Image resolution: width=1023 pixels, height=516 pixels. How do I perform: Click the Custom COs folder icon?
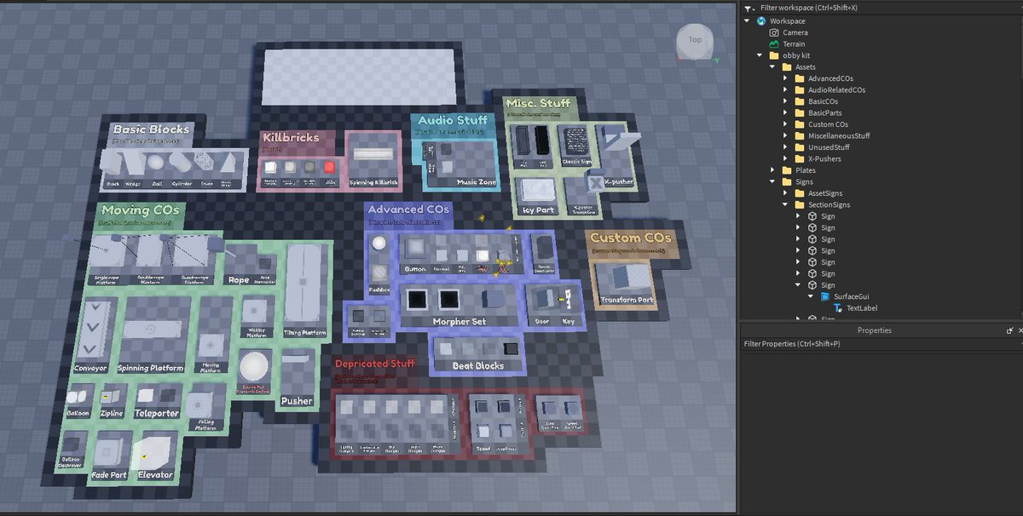tap(799, 124)
